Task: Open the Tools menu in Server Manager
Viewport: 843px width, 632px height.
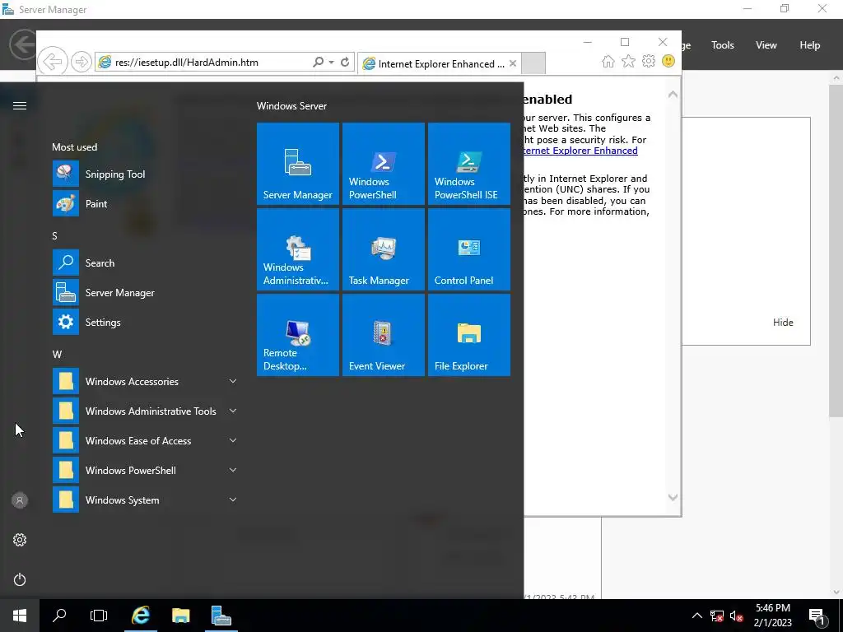Action: click(723, 45)
